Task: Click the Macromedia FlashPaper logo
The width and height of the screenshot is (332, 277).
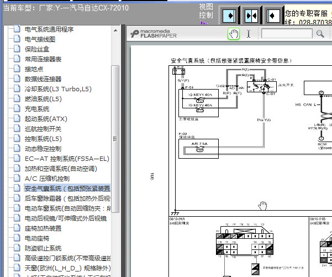Action: pos(154,34)
